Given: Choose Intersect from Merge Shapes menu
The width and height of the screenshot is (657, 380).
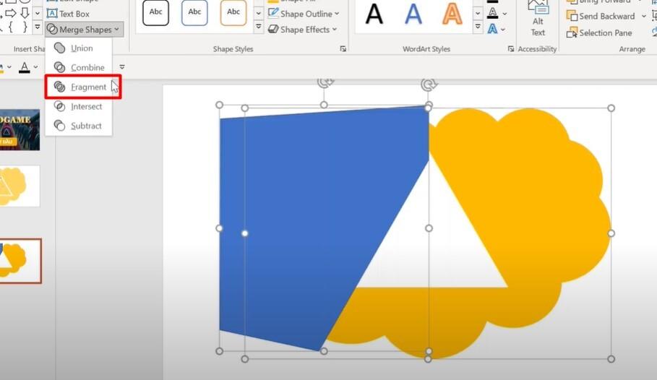Looking at the screenshot, I should (79, 106).
